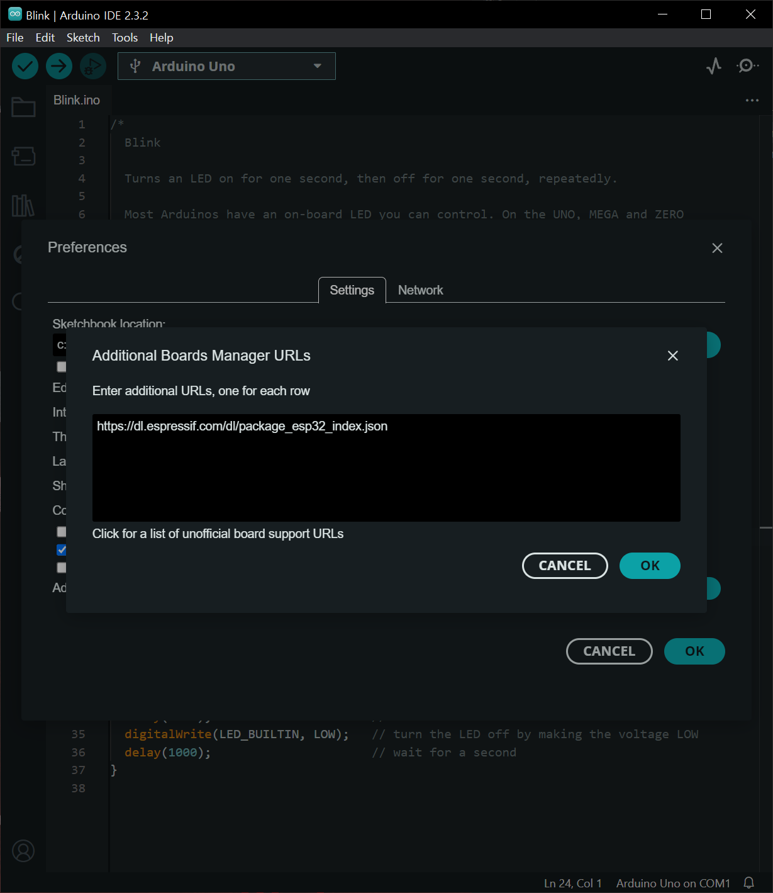Click 'Ln 24, Col 1' in status bar
The image size is (773, 893).
(572, 883)
